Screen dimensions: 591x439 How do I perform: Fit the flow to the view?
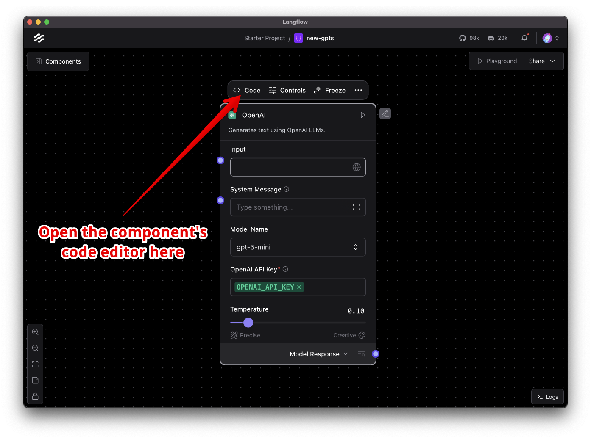tap(35, 364)
